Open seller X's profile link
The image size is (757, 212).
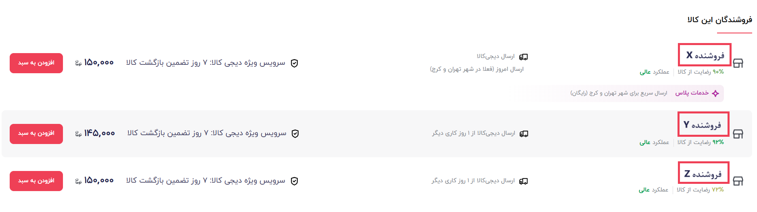705,55
